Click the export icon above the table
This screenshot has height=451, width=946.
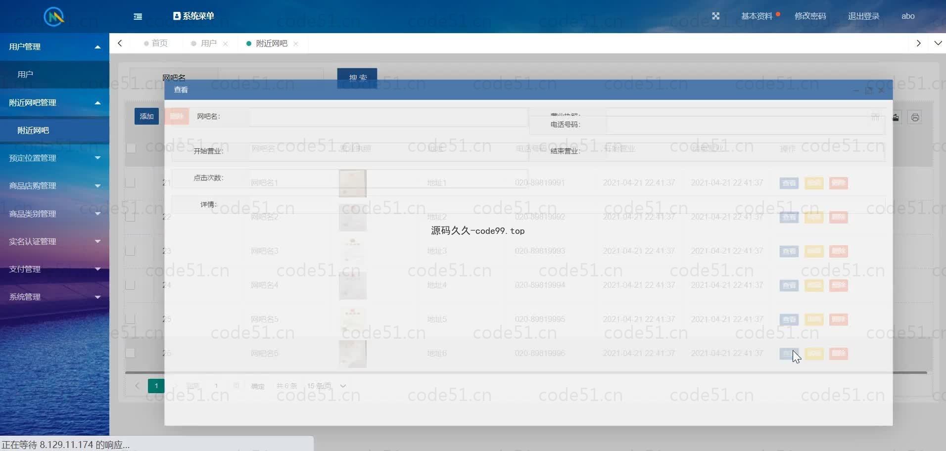point(896,117)
